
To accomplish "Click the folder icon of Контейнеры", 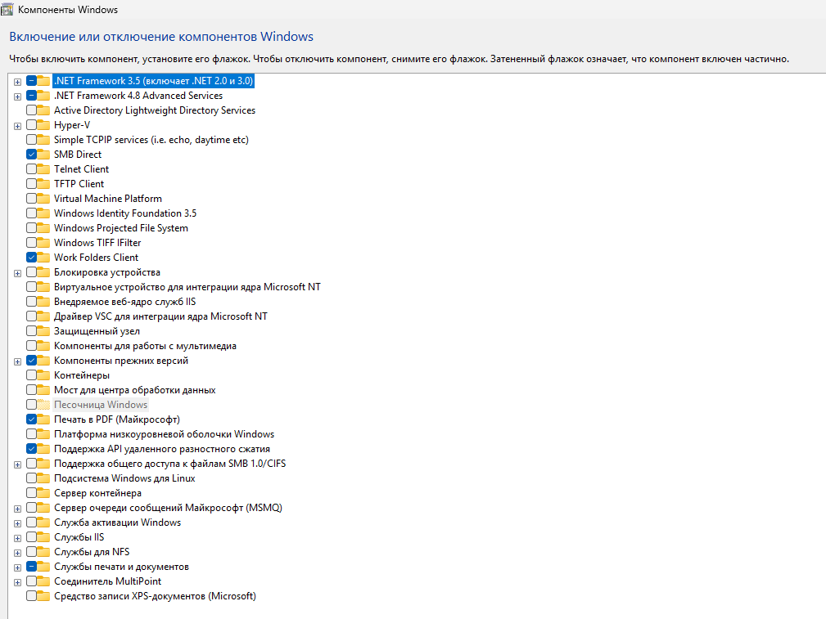I will [x=43, y=375].
